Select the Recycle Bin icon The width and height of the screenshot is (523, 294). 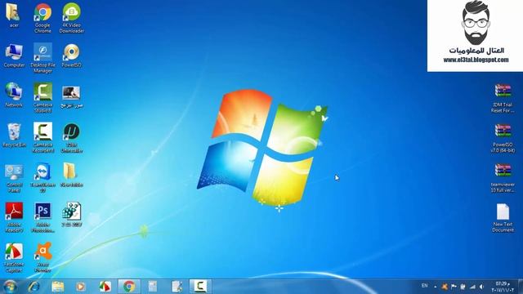pos(14,135)
